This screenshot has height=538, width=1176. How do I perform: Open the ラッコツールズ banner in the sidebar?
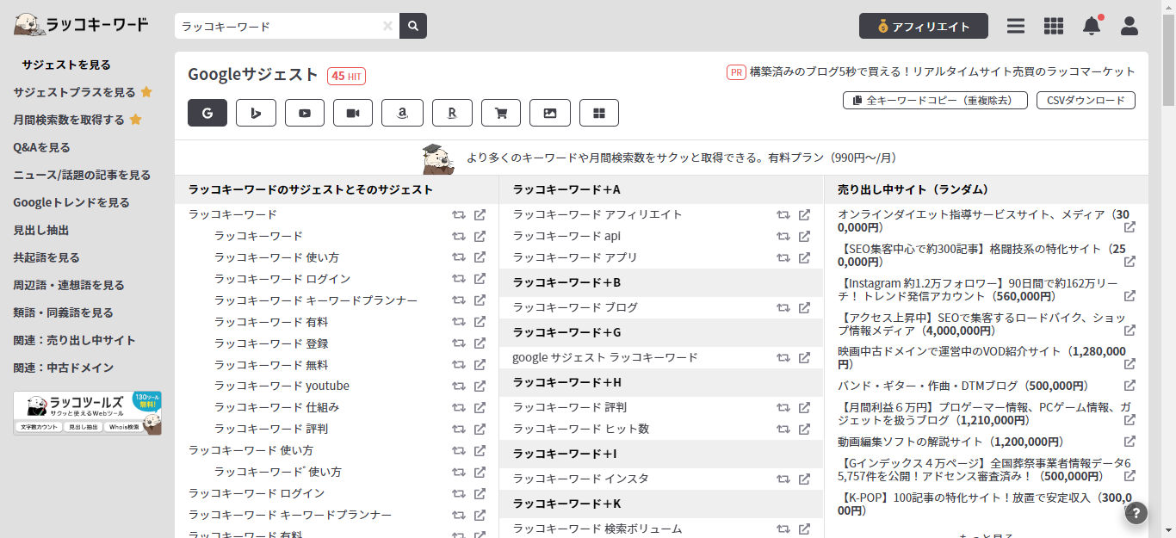click(87, 413)
